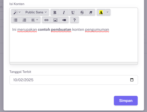Open the calendar picker for Tanggal Terbit
The image size is (147, 112).
(132, 80)
